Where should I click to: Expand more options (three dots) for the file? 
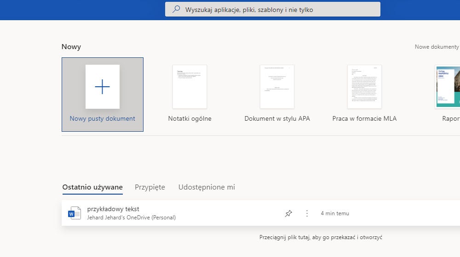307,213
